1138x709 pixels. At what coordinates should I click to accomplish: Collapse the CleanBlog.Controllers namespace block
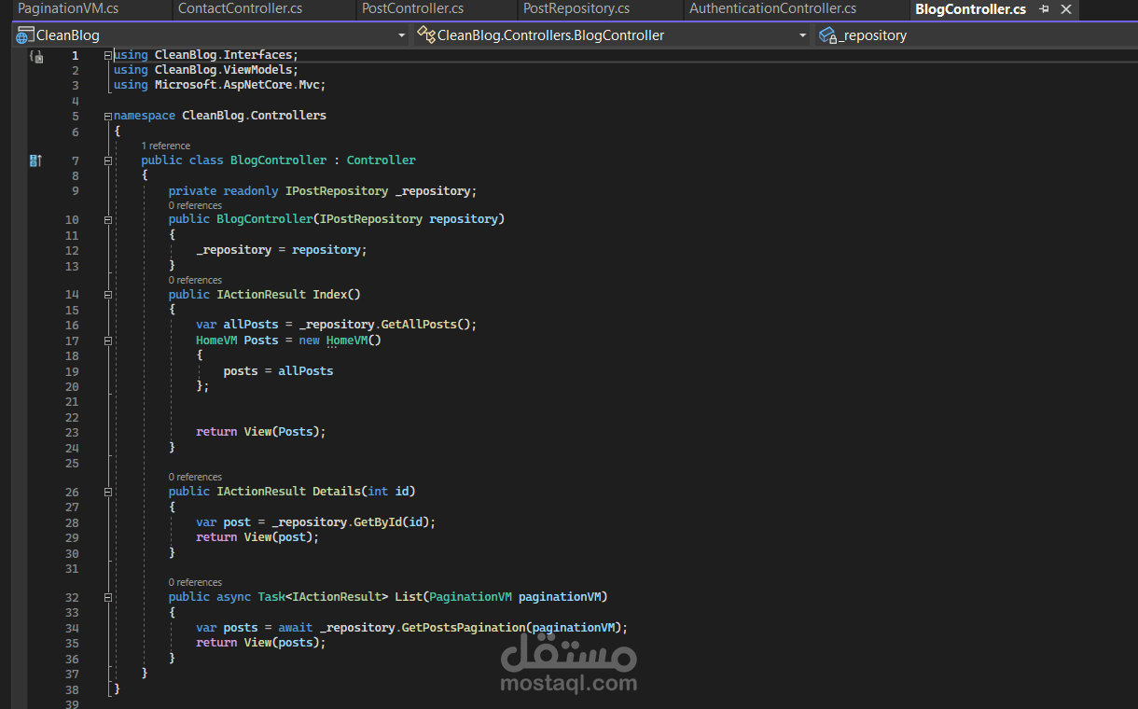(108, 116)
